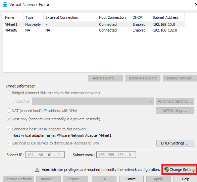Click the Change Settings button
The height and width of the screenshot is (182, 197).
180,170
